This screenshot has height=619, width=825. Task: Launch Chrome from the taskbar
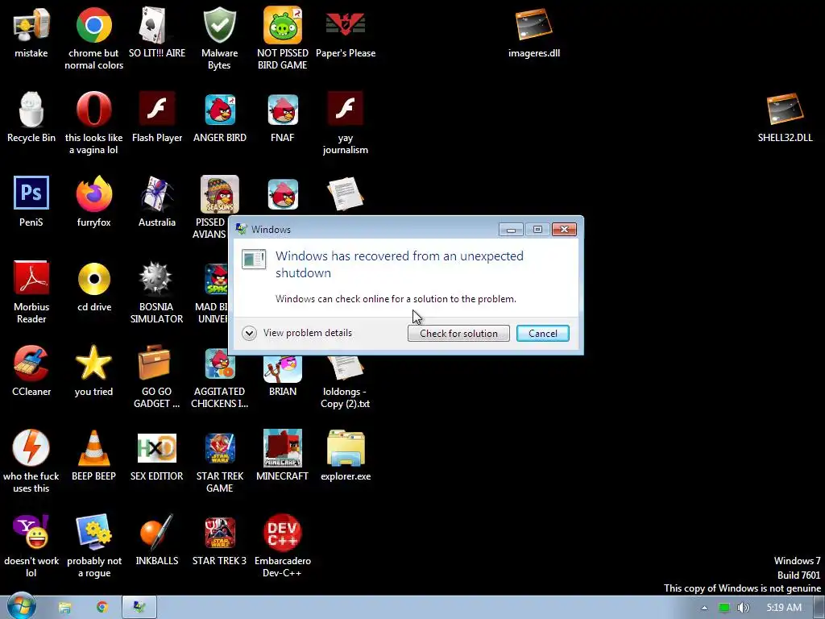pyautogui.click(x=102, y=608)
